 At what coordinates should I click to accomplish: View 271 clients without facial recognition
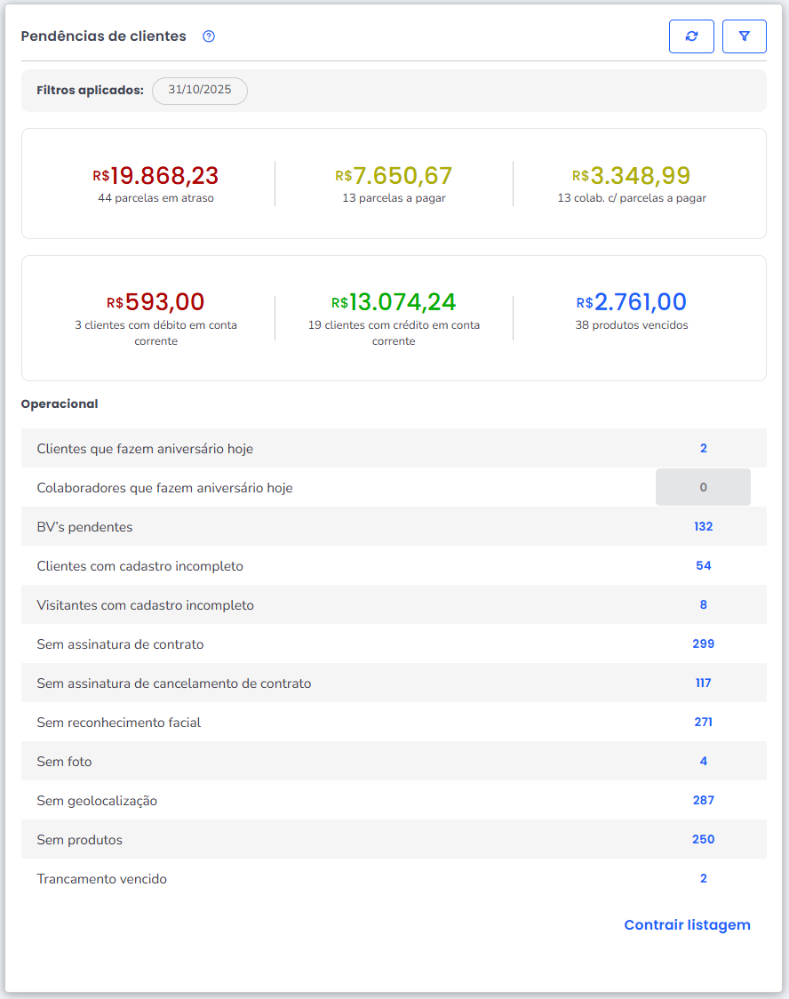pos(703,723)
